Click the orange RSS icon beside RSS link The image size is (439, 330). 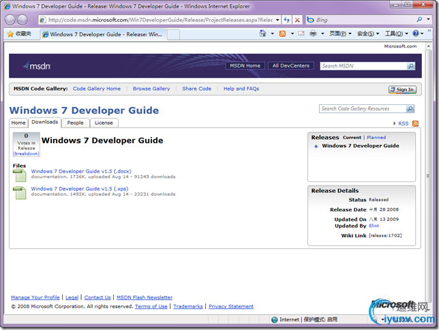coord(416,123)
